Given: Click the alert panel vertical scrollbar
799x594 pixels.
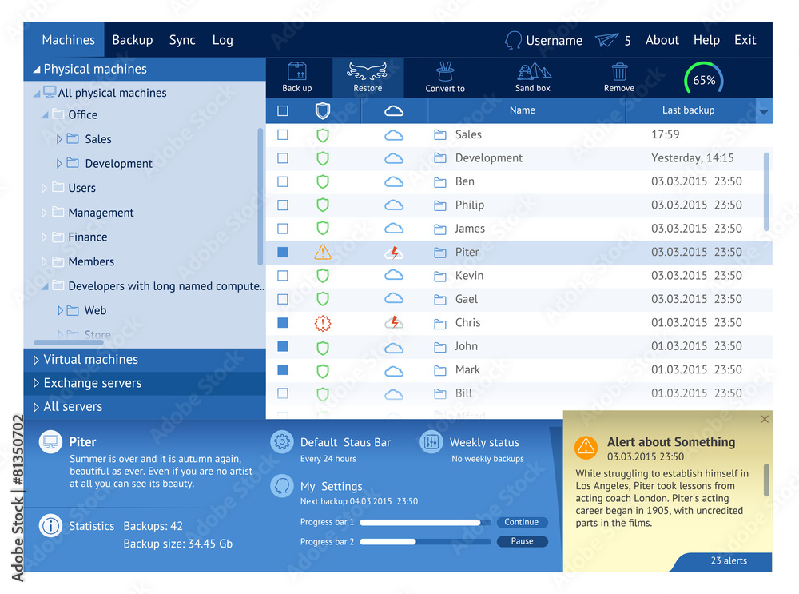Looking at the screenshot, I should point(766,480).
